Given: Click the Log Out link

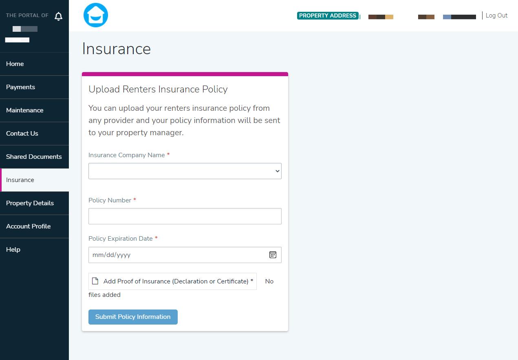Looking at the screenshot, I should [496, 15].
